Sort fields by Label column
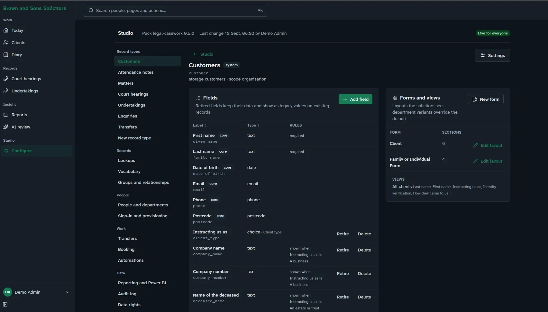 pyautogui.click(x=200, y=125)
